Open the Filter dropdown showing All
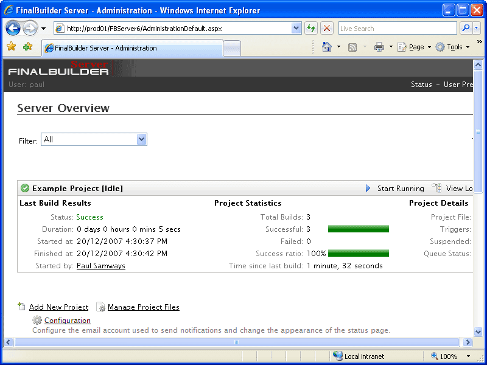Screen dimensions: 487x365 tap(94, 139)
